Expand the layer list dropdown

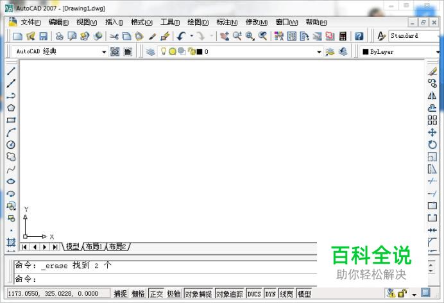tap(319, 52)
